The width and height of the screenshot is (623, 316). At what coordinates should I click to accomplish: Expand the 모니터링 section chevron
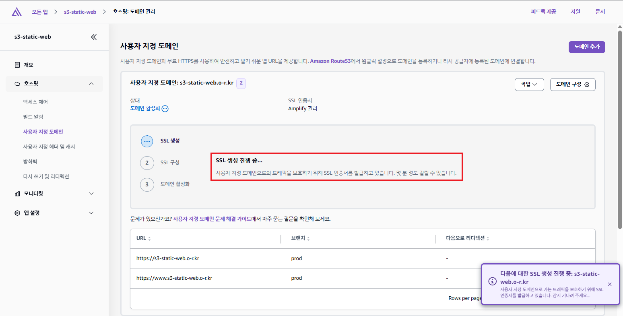point(91,194)
